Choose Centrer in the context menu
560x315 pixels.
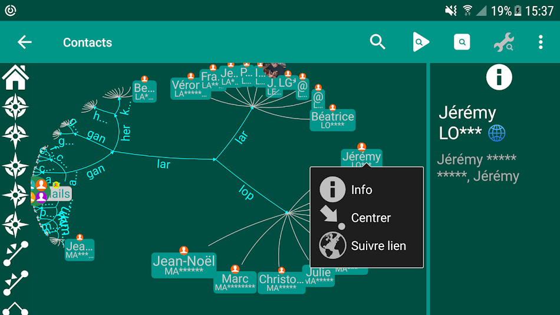tap(367, 218)
